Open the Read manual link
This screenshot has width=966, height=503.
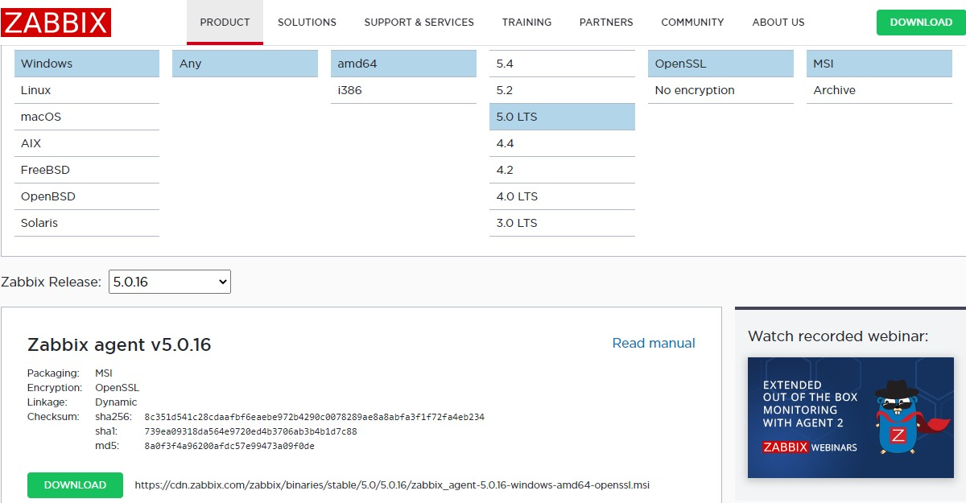[x=654, y=343]
